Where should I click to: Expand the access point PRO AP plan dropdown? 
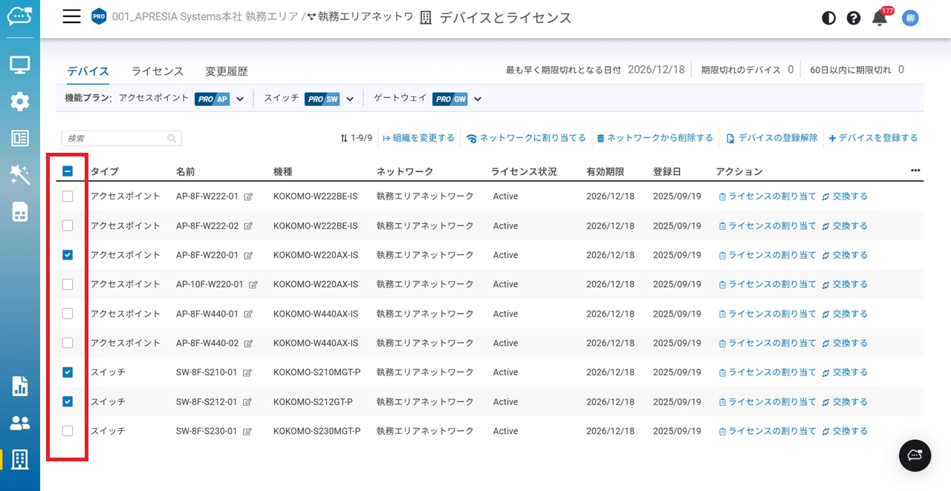click(240, 99)
